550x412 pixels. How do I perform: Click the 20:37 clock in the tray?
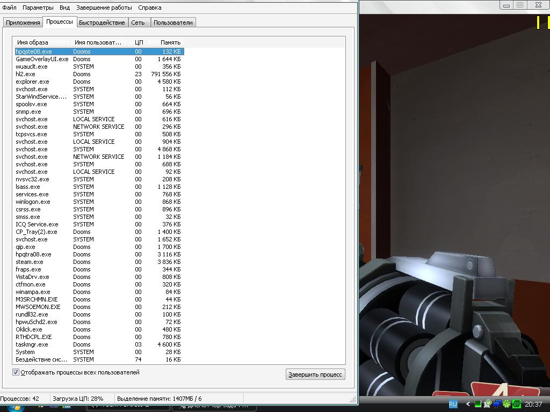[533, 404]
